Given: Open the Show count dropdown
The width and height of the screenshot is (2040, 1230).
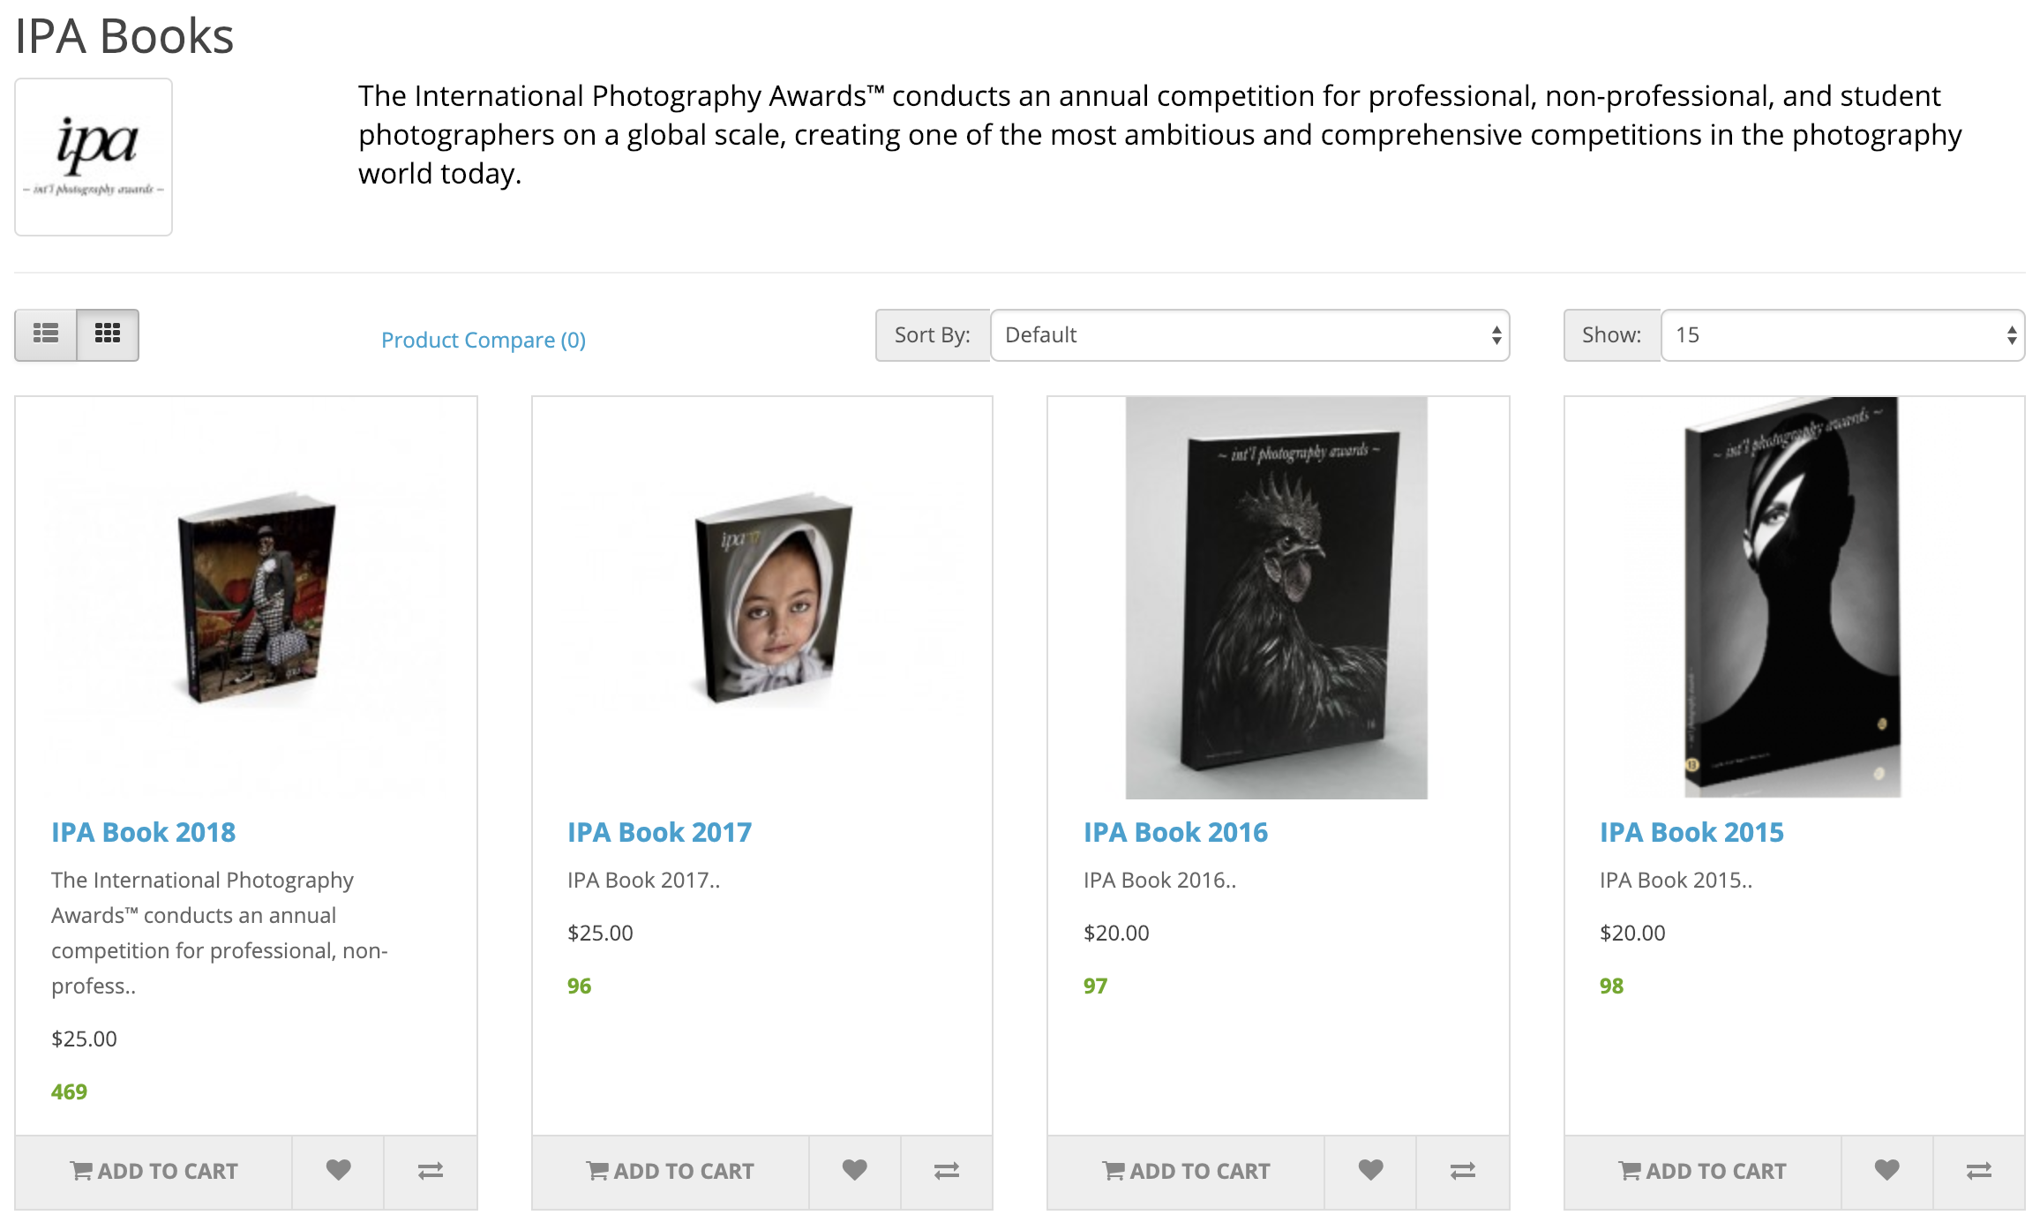Looking at the screenshot, I should (1842, 335).
